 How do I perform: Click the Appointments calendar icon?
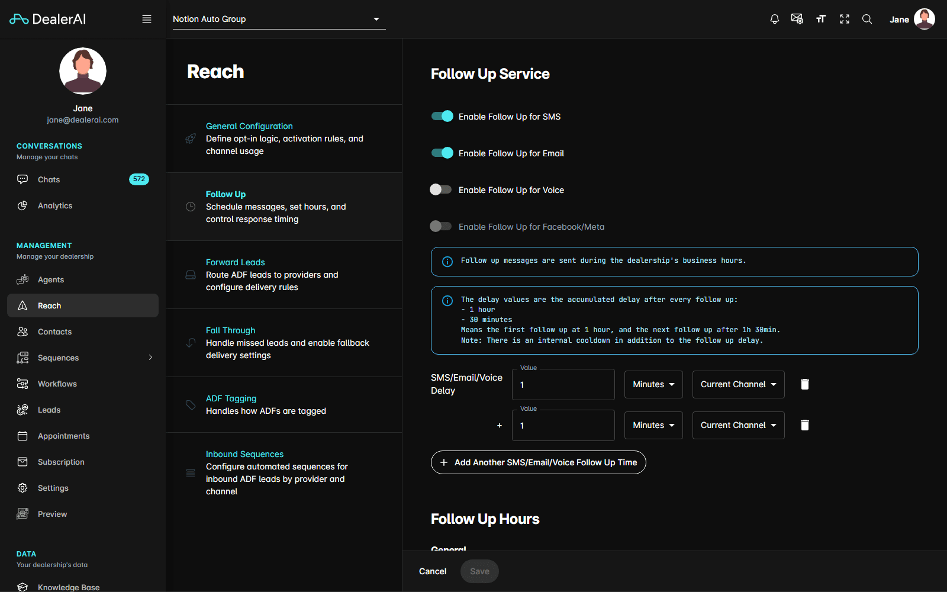pos(22,436)
